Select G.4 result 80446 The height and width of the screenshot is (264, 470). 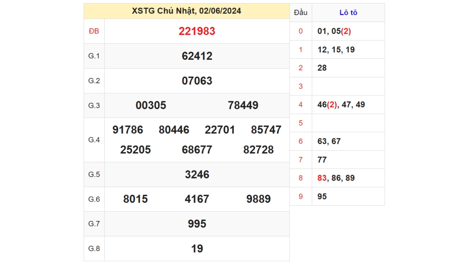(174, 130)
